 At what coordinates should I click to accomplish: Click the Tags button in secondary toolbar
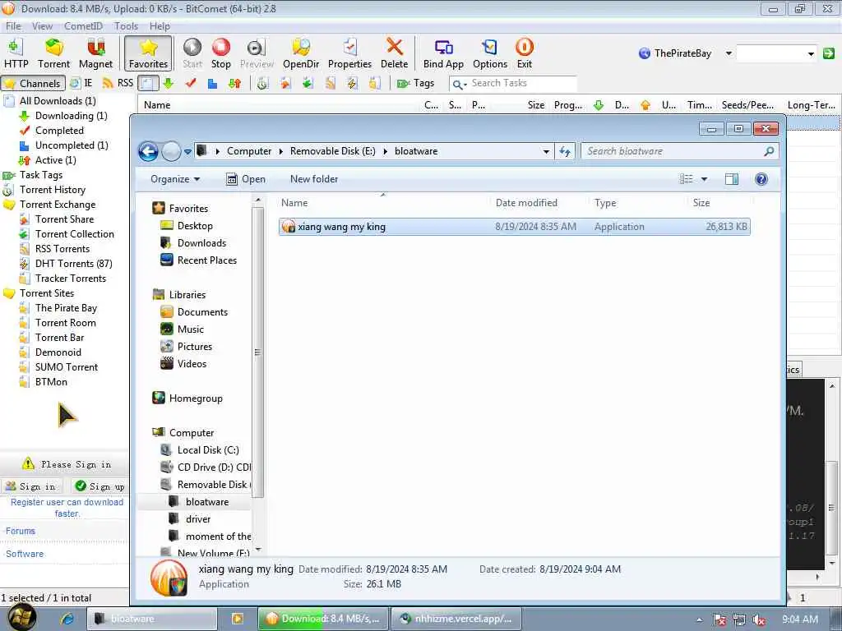[x=415, y=83]
